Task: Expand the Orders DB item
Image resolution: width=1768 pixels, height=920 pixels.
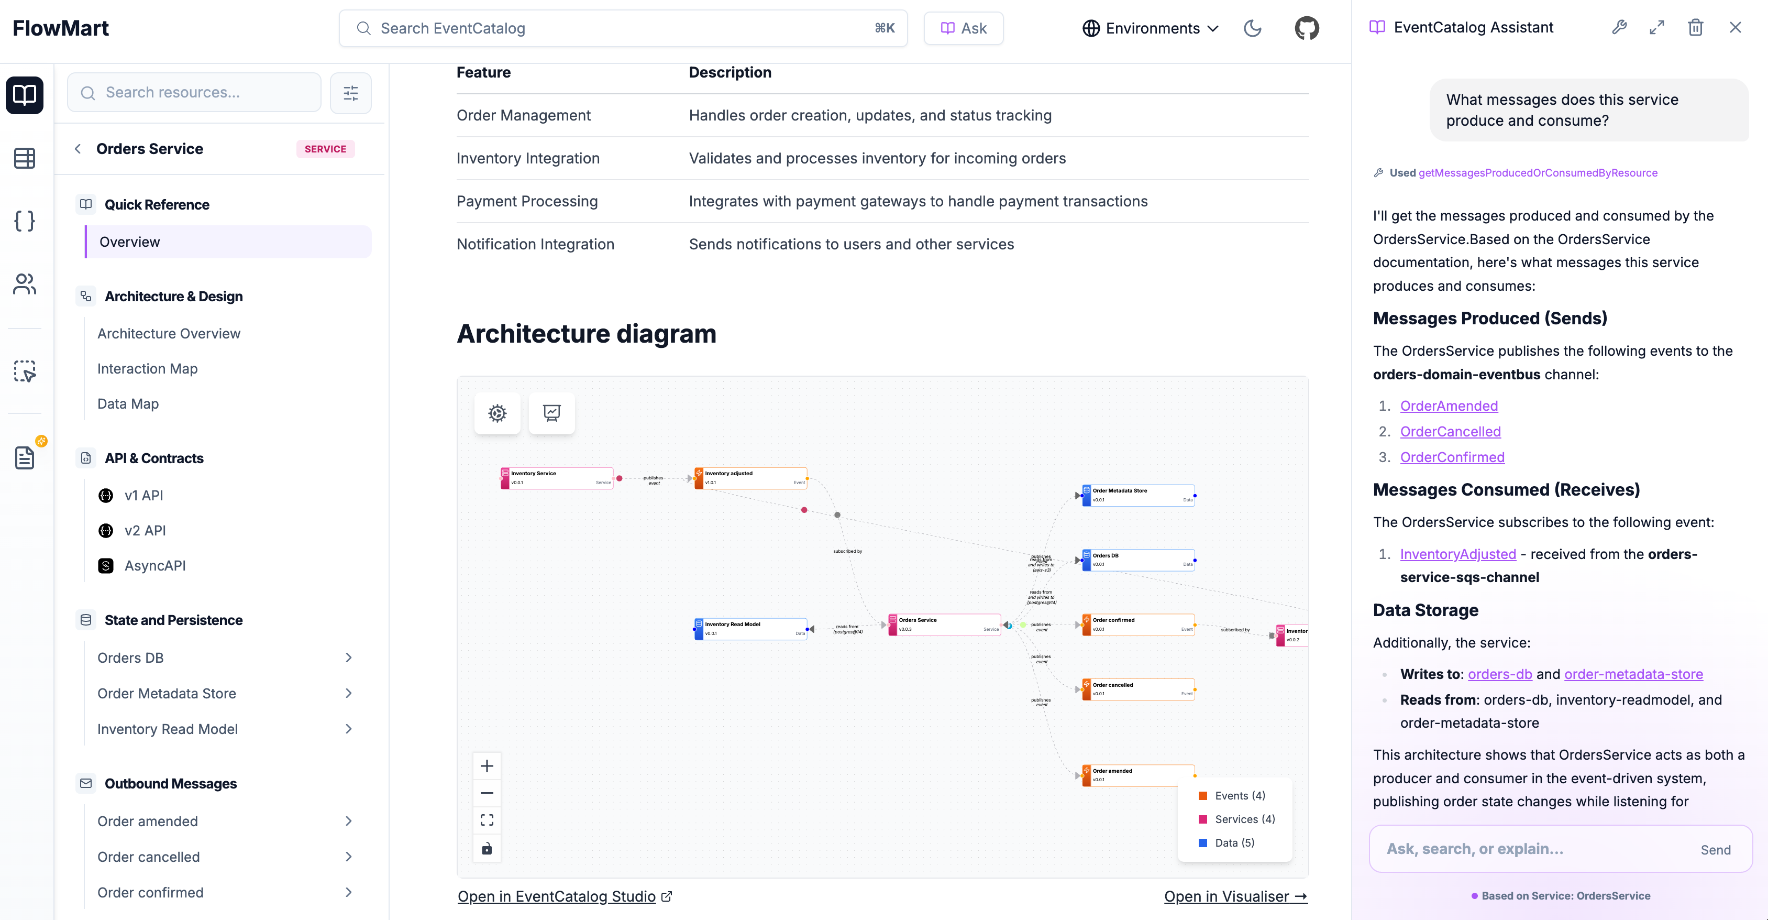Action: (x=348, y=658)
